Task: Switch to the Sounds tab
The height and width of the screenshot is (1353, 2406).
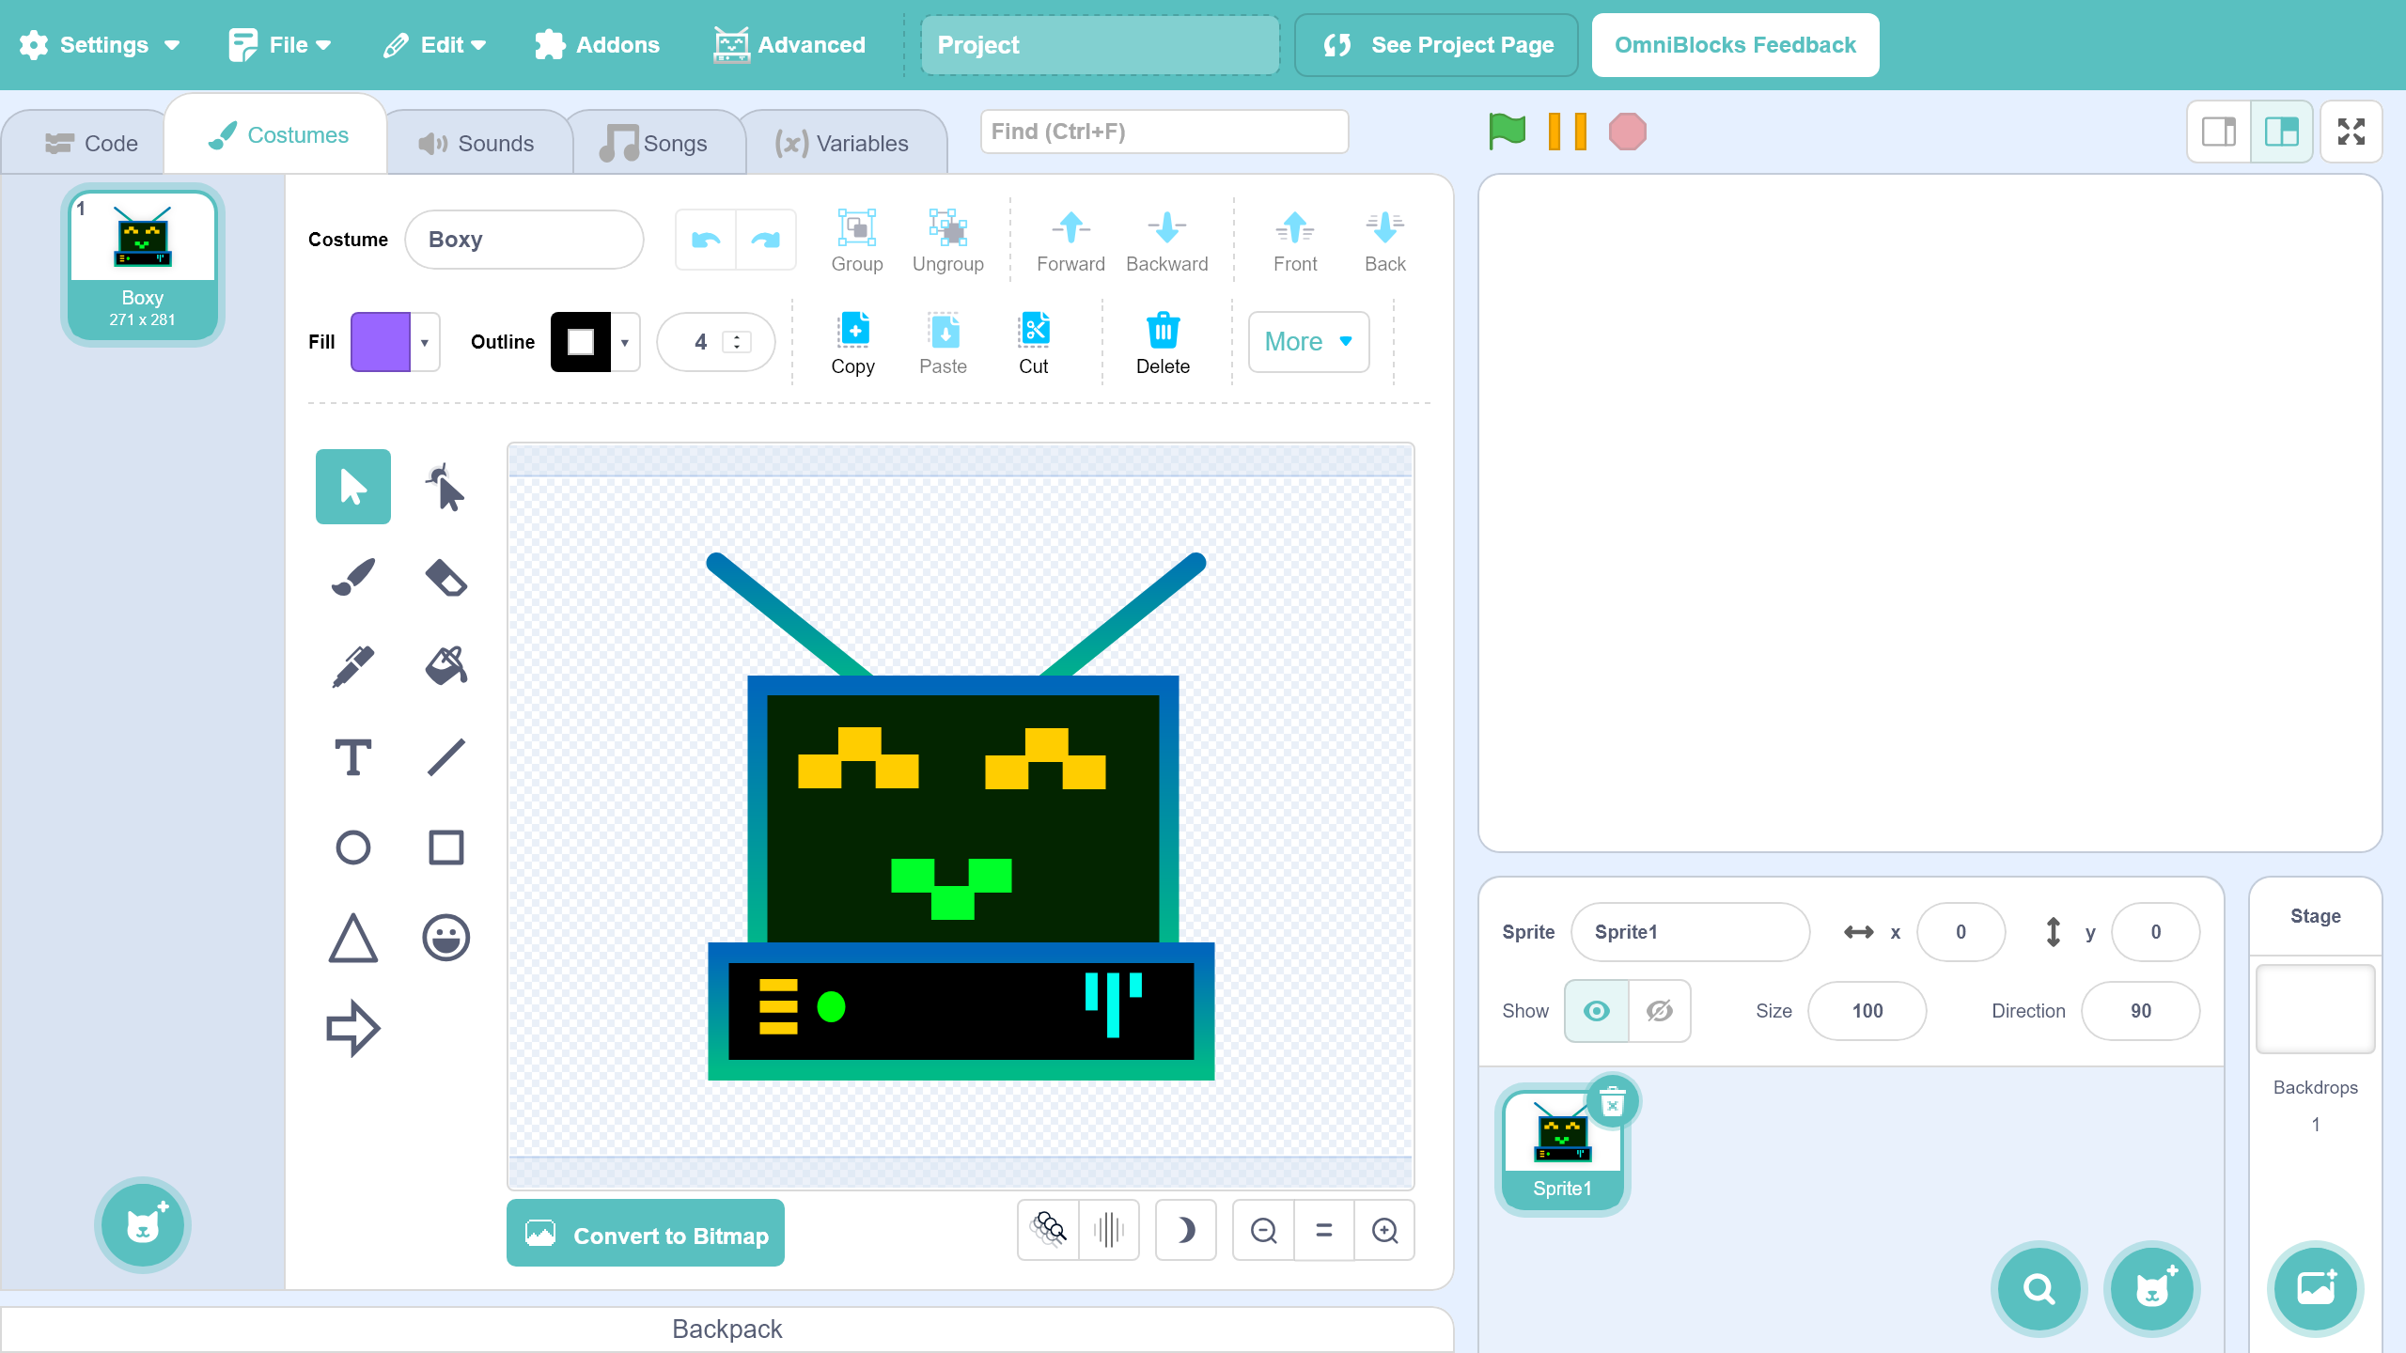Action: tap(477, 143)
